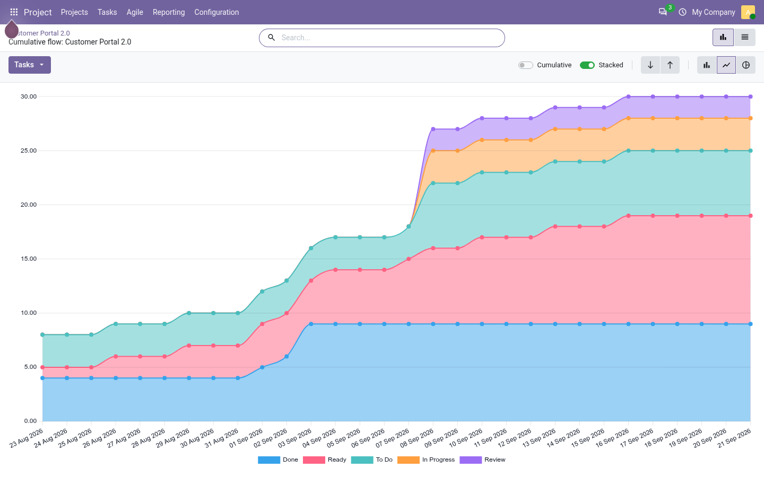Open the Tasks measures dropdown
The height and width of the screenshot is (477, 764).
point(30,65)
